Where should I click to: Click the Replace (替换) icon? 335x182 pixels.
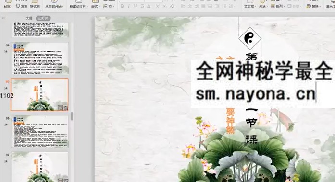[309, 6]
